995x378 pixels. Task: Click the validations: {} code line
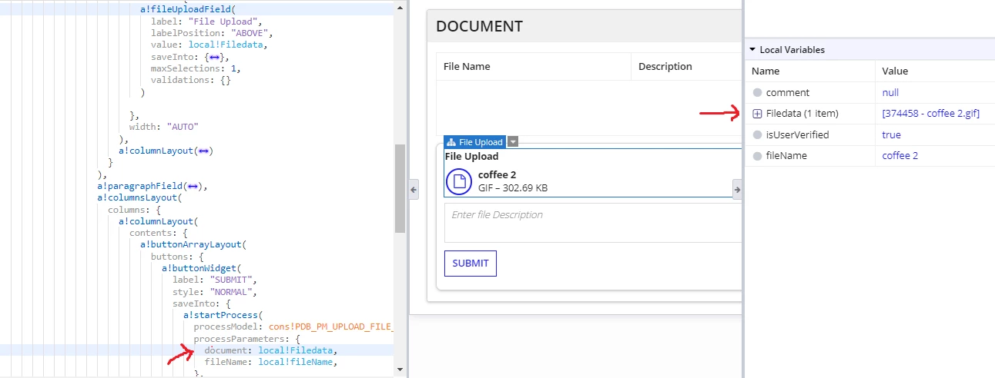[x=191, y=80]
